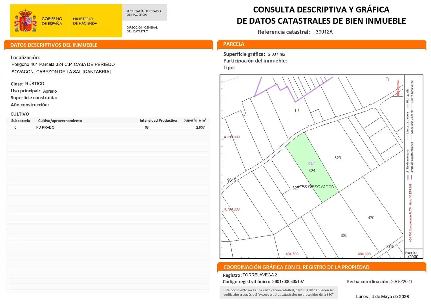431x304 pixels.
Task: Click the polygon number 401 on map
Action: coord(312,164)
